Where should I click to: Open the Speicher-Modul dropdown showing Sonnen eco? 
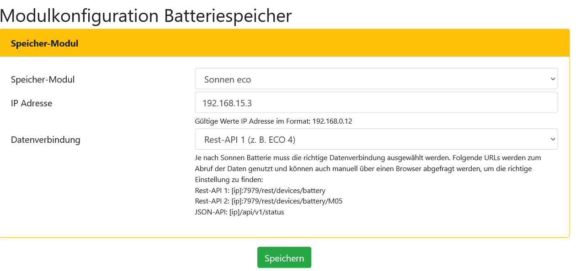click(376, 79)
